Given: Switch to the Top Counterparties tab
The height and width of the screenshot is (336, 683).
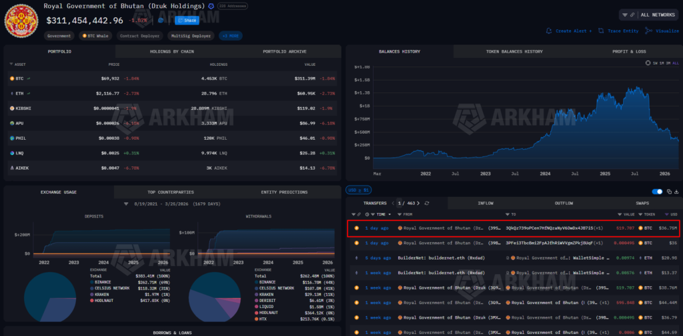Looking at the screenshot, I should [x=171, y=192].
